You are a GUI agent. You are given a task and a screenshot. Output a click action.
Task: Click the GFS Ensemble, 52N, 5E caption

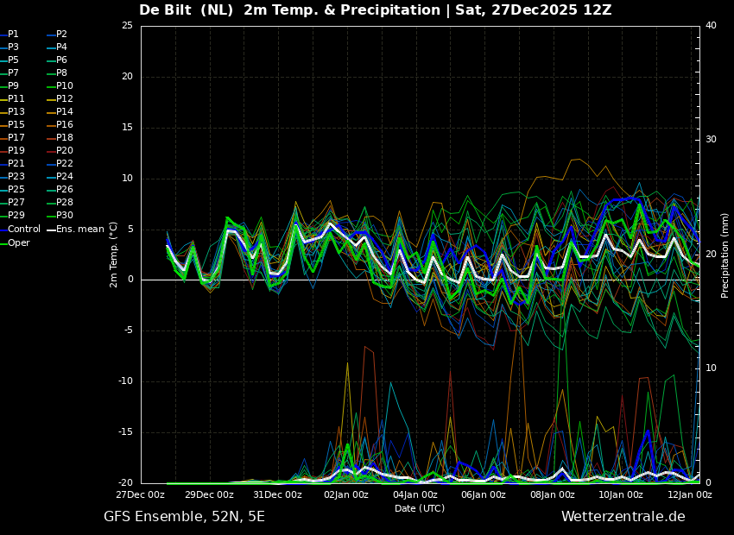[184, 517]
